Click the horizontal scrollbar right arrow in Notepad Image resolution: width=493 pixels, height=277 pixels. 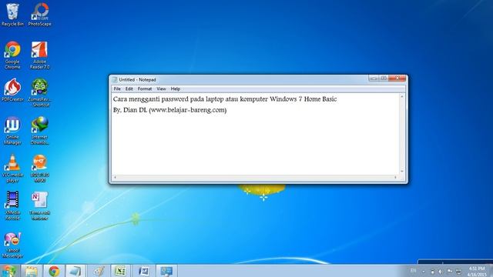pyautogui.click(x=395, y=178)
